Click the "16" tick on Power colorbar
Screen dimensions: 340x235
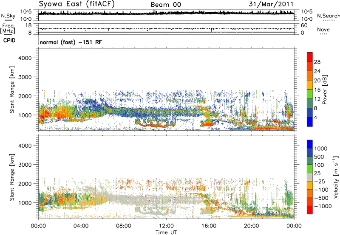point(317,90)
